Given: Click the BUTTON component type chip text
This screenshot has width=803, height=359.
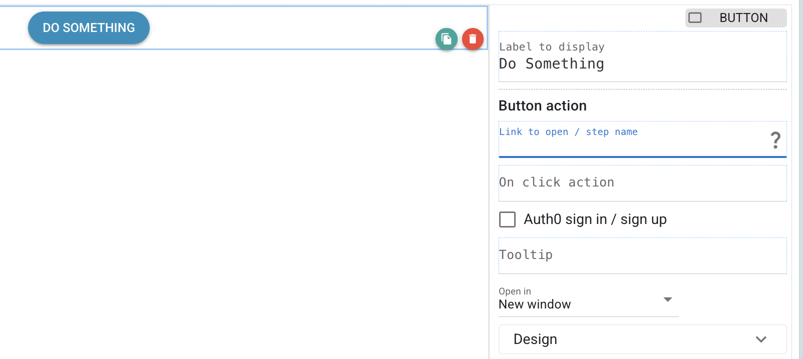Looking at the screenshot, I should pyautogui.click(x=743, y=18).
